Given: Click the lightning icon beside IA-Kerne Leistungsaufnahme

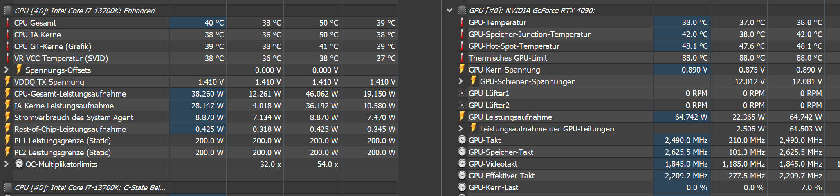Looking at the screenshot, I should (7, 105).
